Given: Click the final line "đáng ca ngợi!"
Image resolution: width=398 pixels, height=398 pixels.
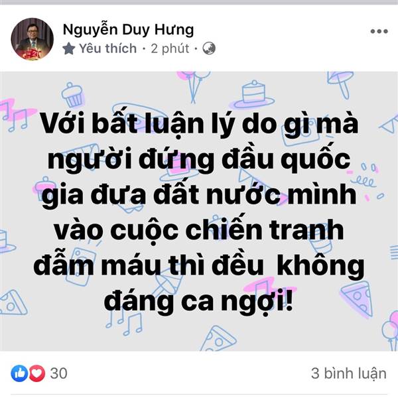Looking at the screenshot, I should tap(198, 302).
